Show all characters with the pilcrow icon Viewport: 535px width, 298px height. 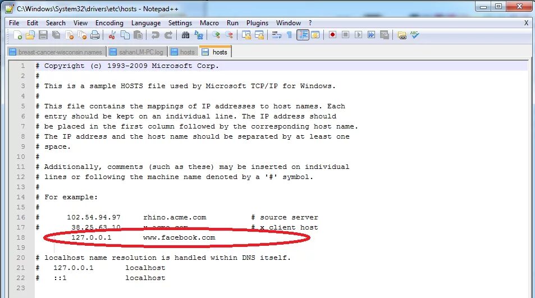pos(289,35)
